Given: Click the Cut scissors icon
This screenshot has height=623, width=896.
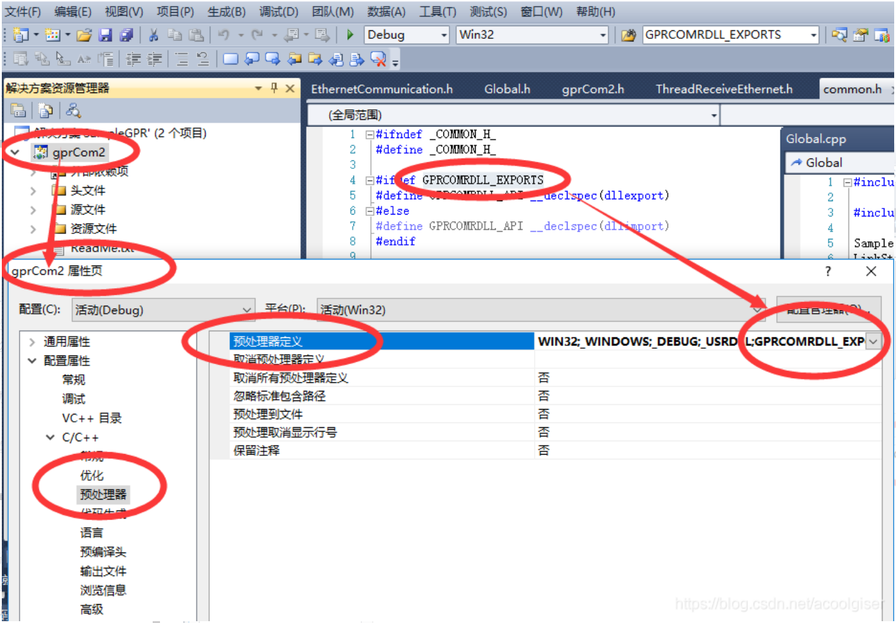Looking at the screenshot, I should tap(153, 35).
